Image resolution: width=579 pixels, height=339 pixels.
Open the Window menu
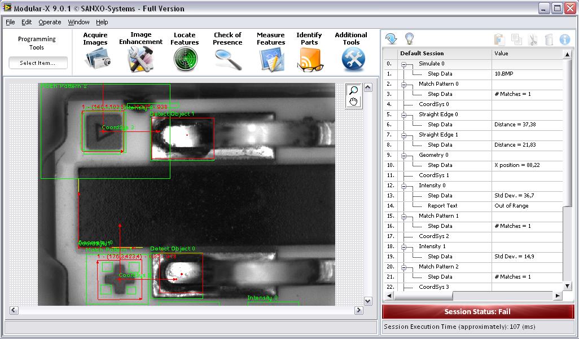tap(78, 22)
